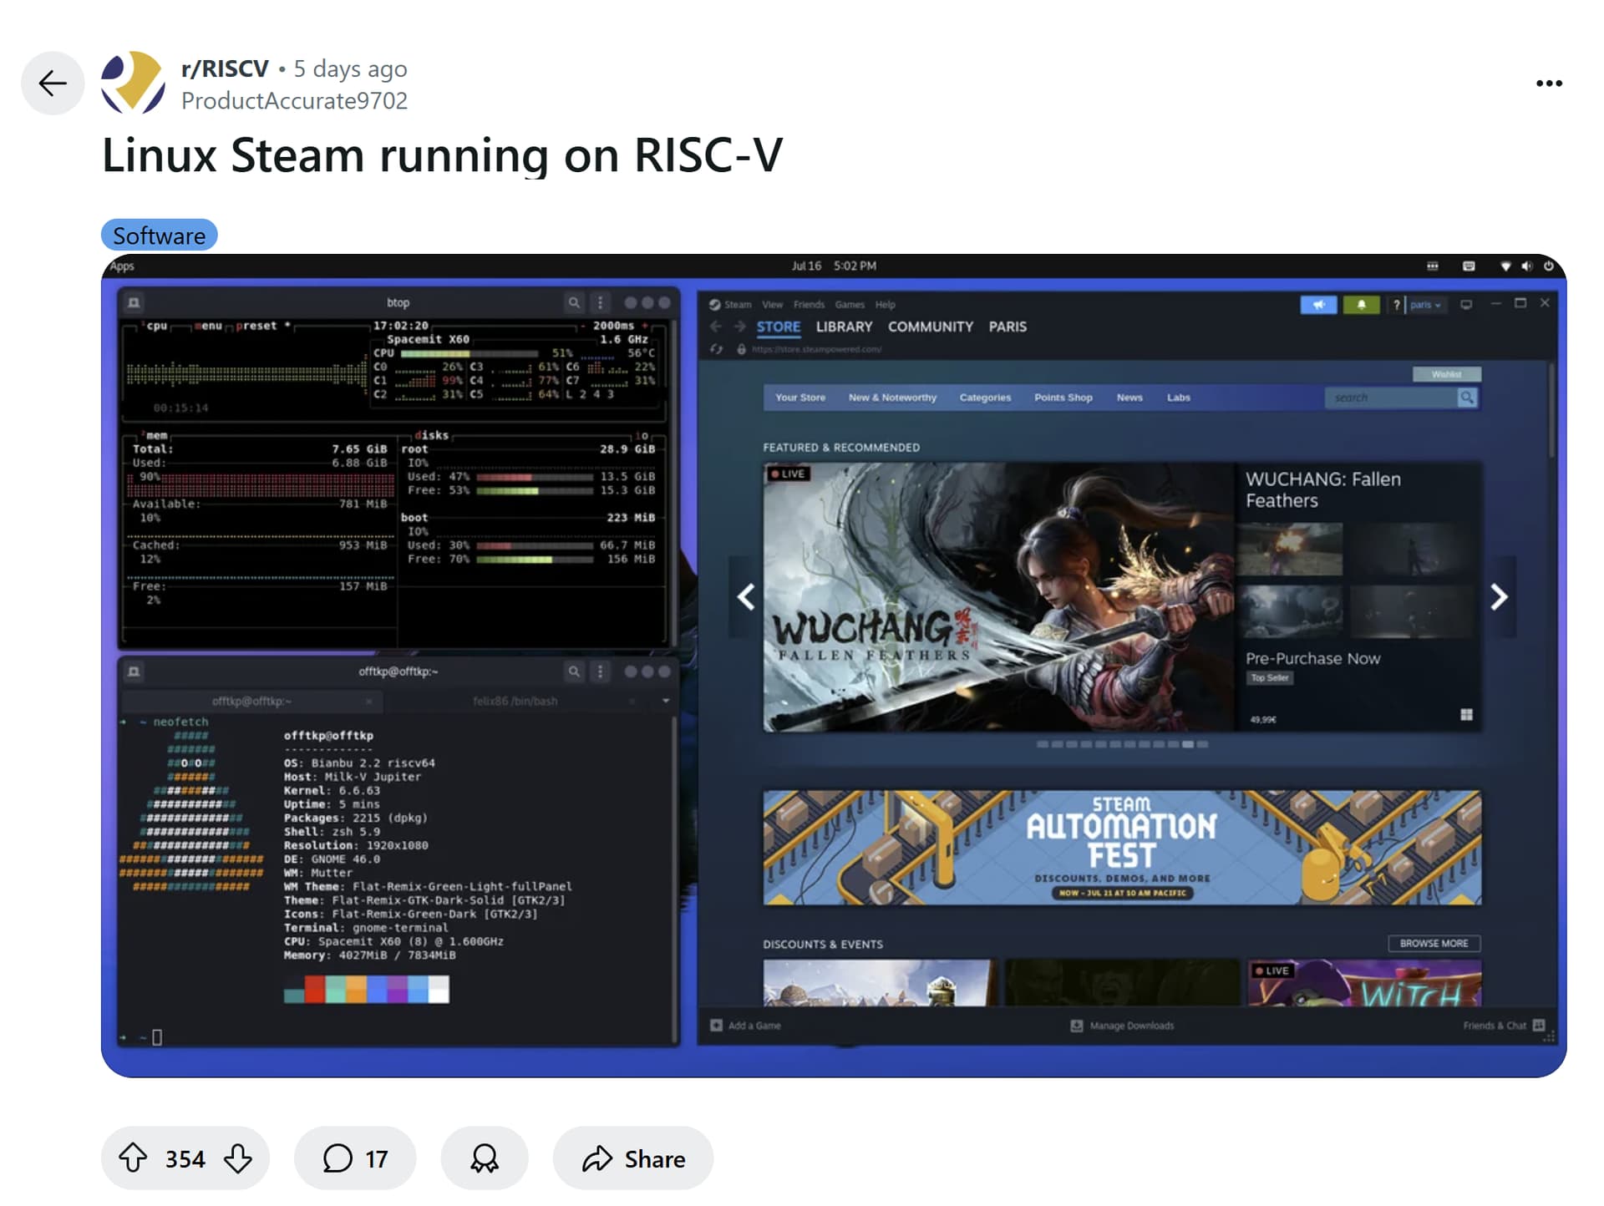The image size is (1604, 1206).
Task: Click Steam's back navigation arrow
Action: point(716,327)
